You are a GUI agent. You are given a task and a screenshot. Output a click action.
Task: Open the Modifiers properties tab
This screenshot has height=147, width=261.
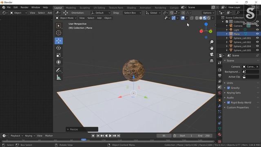219,106
